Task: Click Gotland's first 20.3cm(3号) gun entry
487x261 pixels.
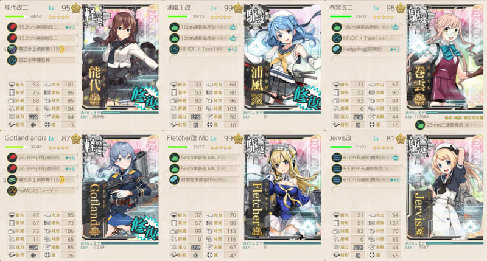Action: (41, 158)
